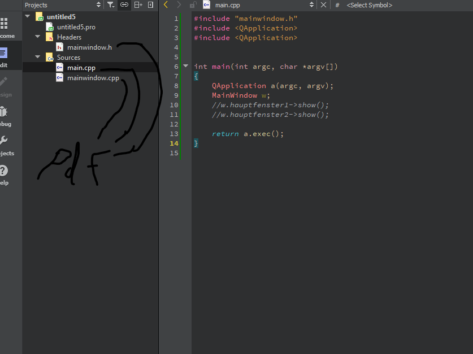Fold main function at line 6
The image size is (473, 354).
tap(185, 67)
